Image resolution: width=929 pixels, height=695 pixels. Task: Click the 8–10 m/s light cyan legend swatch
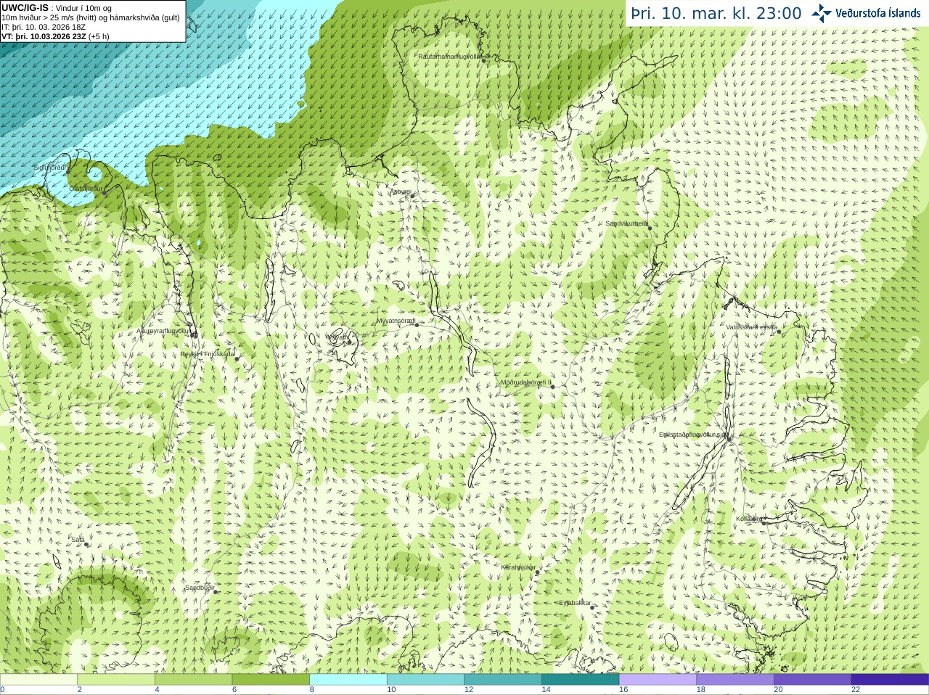point(348,680)
